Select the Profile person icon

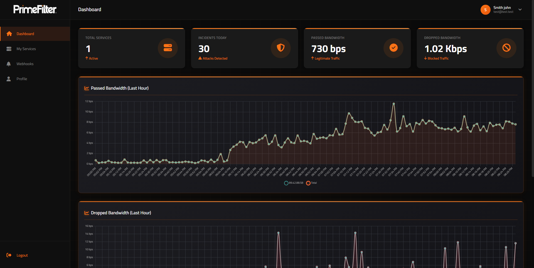(x=9, y=79)
